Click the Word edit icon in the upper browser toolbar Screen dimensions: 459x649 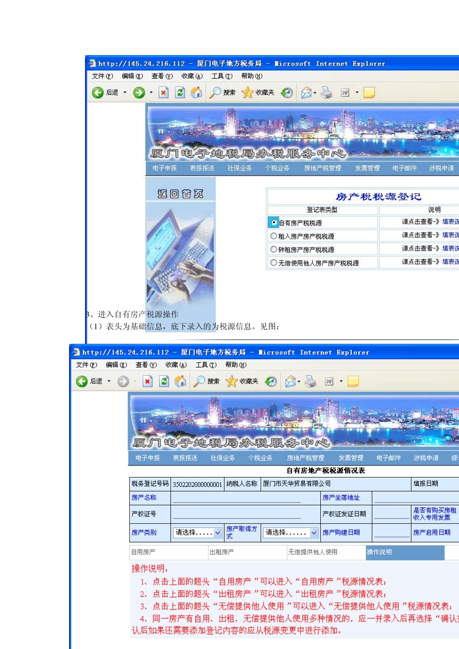point(345,93)
